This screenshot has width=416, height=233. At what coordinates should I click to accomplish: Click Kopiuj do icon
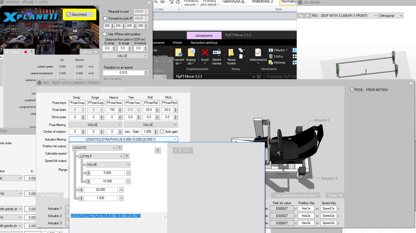(x=191, y=53)
